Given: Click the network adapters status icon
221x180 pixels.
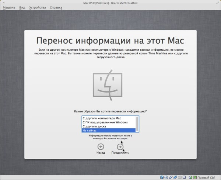Looking at the screenshot, I should 175,177.
